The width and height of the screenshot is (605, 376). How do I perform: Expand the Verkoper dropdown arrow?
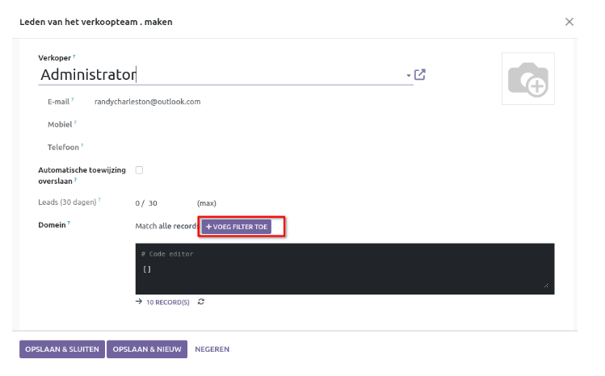[409, 75]
